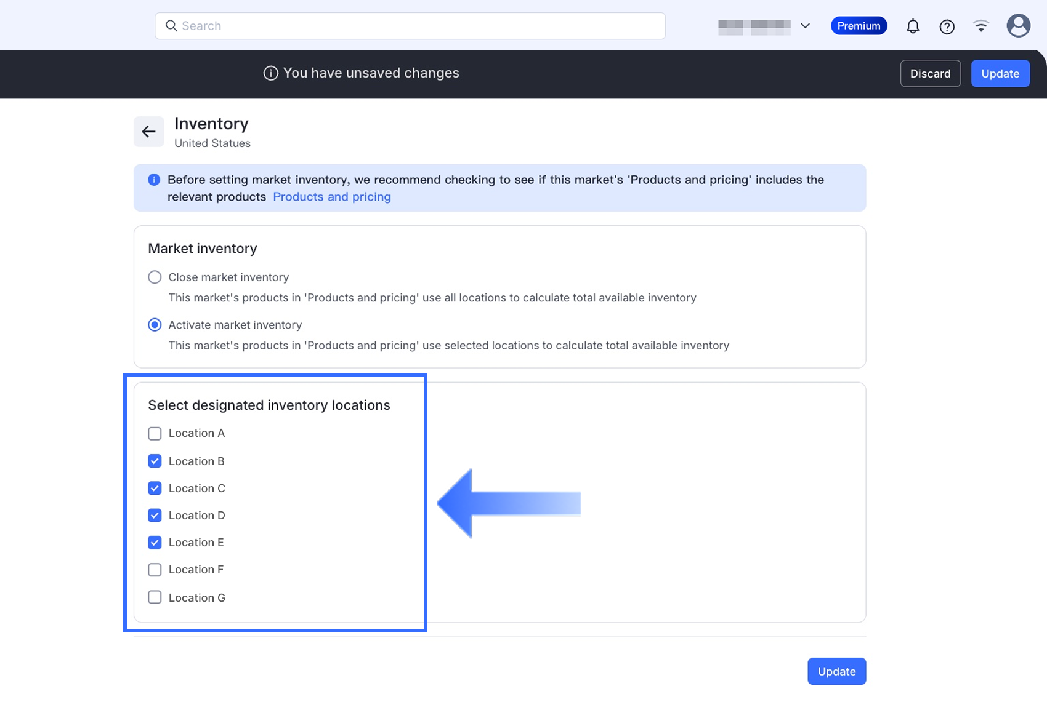Screen dimensions: 1047x710
Task: Expand the account name dropdown chevron
Action: coord(805,26)
